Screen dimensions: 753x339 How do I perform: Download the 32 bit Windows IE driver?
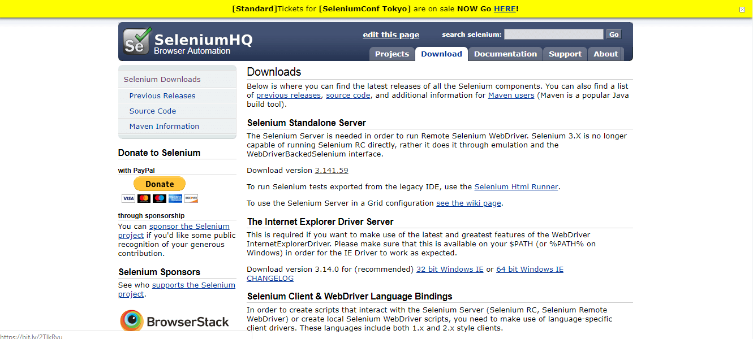450,269
